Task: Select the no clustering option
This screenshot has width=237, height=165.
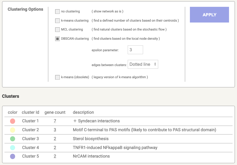Action: [57, 12]
